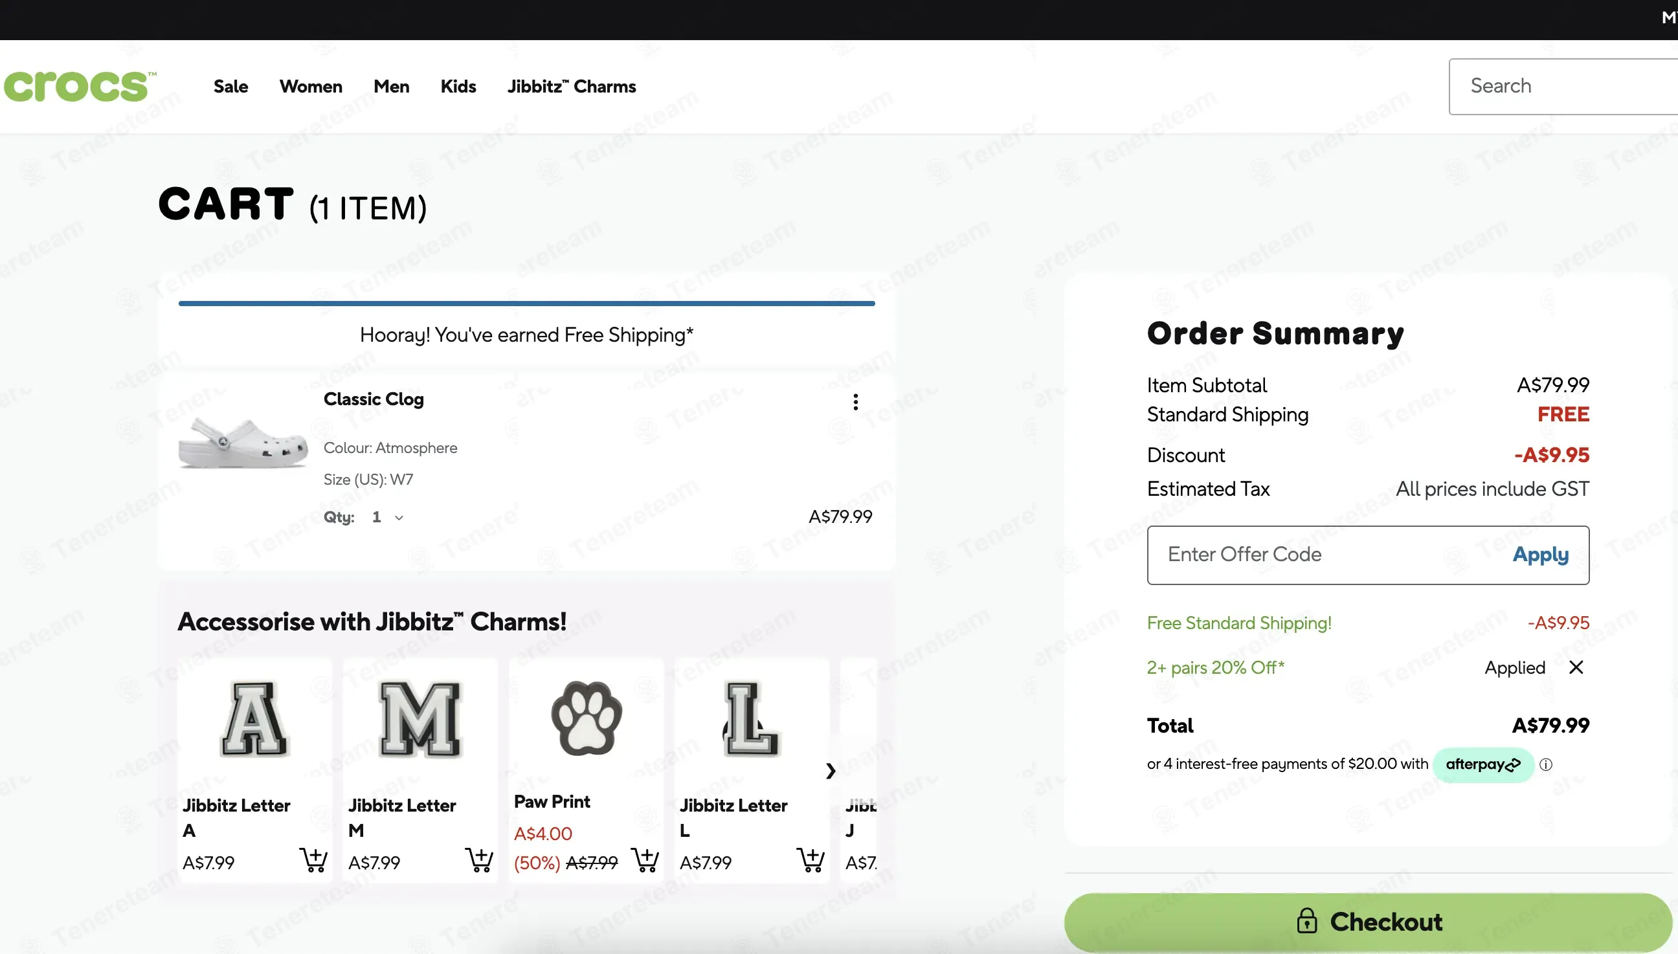Image resolution: width=1678 pixels, height=954 pixels.
Task: Open the Qty dropdown for Classic Clog
Action: pyautogui.click(x=388, y=517)
